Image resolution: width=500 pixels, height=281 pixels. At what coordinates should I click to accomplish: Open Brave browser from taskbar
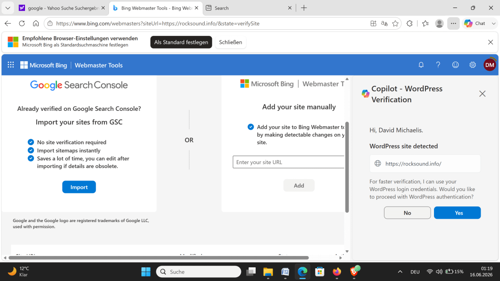pyautogui.click(x=354, y=271)
